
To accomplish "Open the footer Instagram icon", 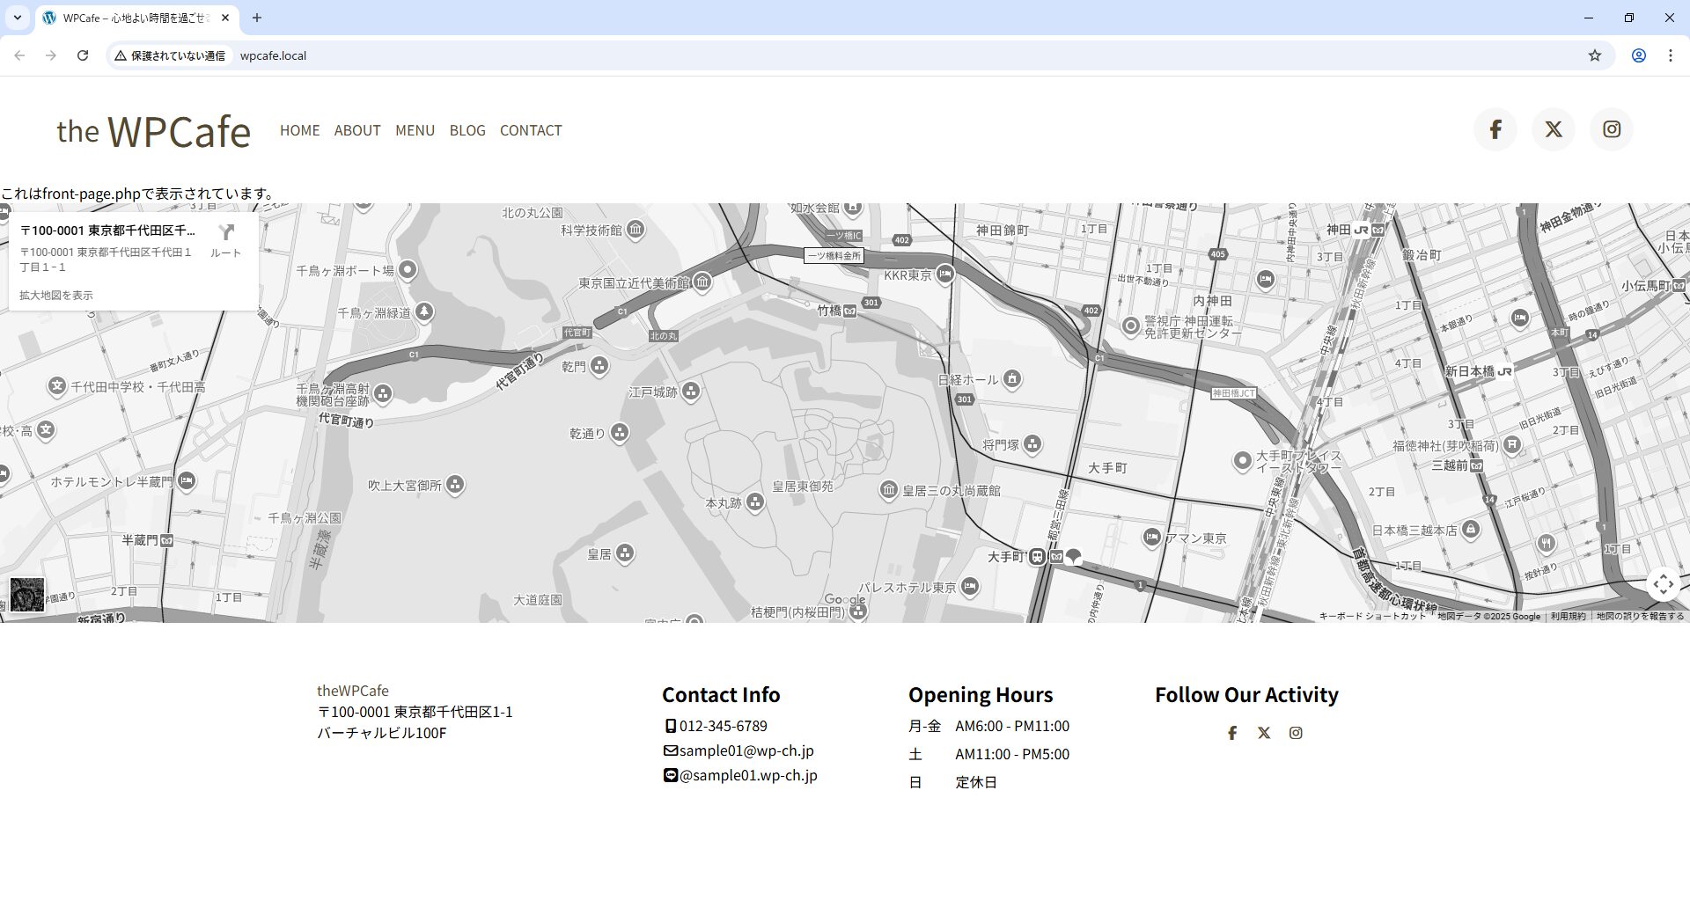I will [1296, 733].
